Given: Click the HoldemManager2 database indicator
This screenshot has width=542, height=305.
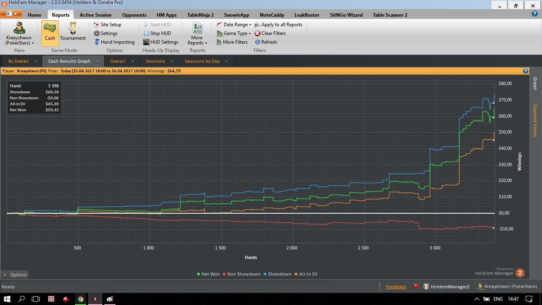Looking at the screenshot, I should 446,287.
